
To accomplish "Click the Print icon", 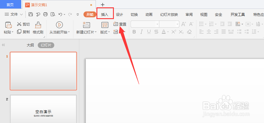I will coord(45,14).
